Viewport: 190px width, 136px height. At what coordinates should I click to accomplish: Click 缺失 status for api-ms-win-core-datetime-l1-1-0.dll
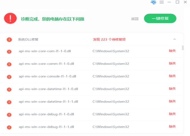[172, 89]
